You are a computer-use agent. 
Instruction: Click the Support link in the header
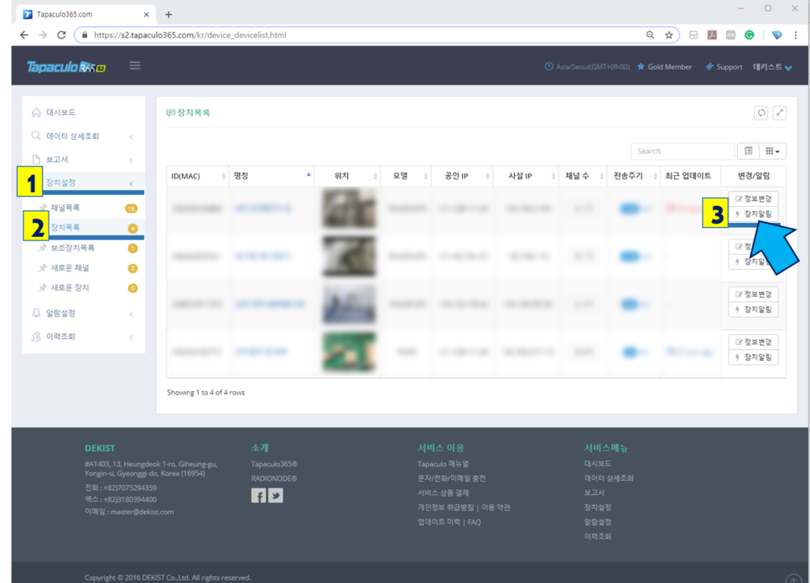[724, 67]
